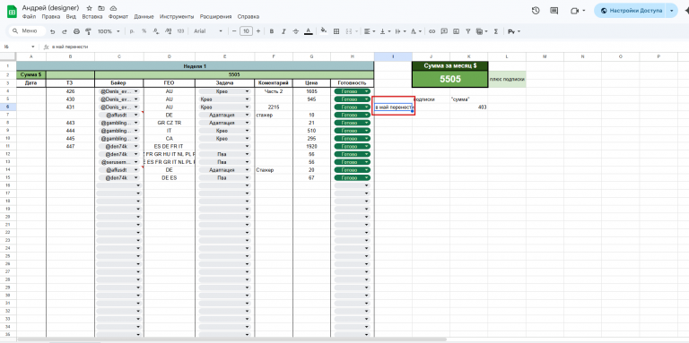Decrease the font size

point(234,31)
